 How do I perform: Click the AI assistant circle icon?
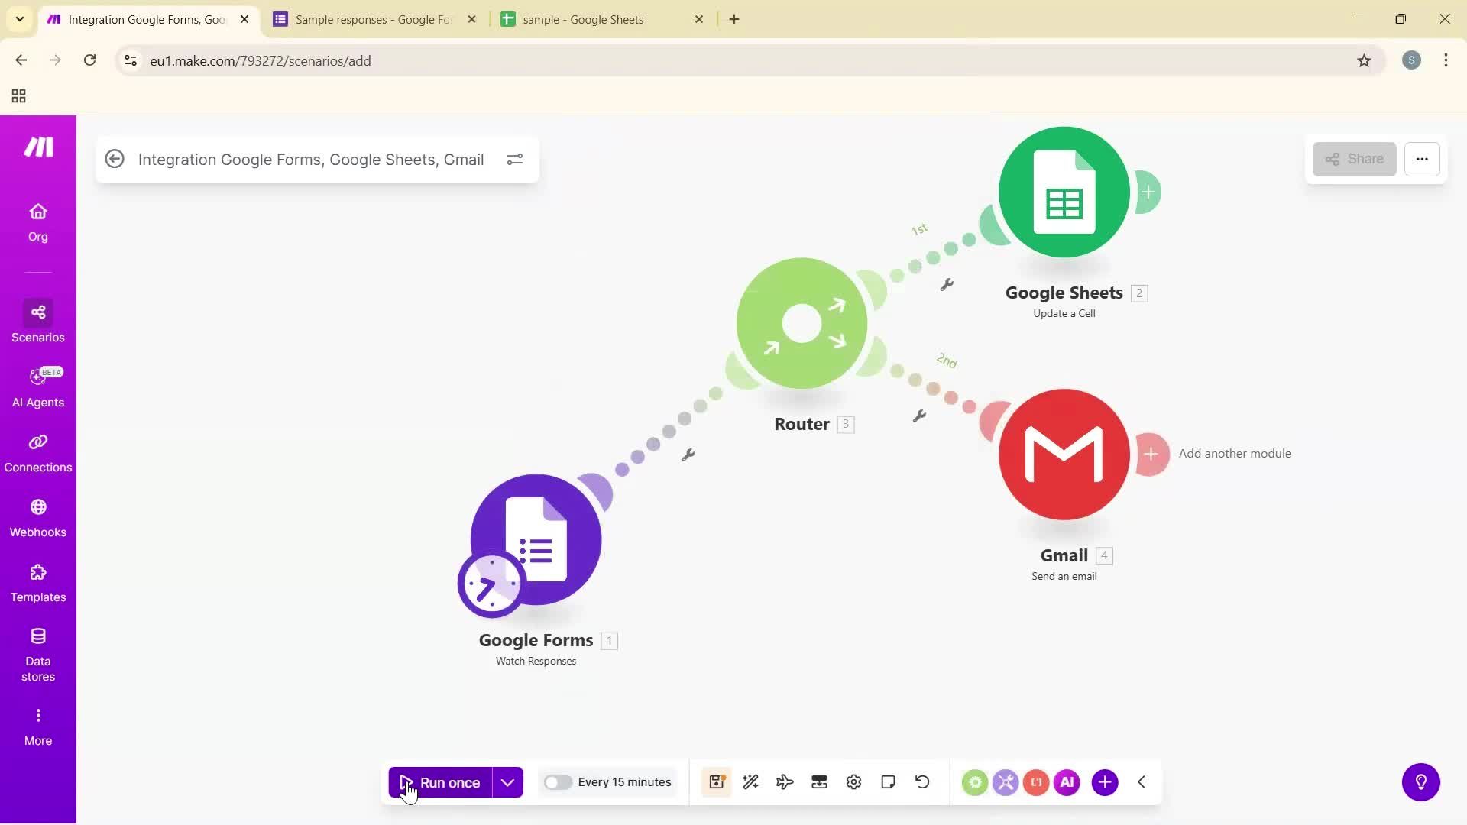pyautogui.click(x=1067, y=781)
